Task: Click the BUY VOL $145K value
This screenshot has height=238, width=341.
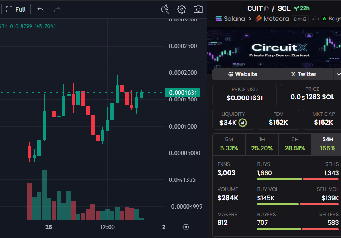Action: [x=266, y=198]
